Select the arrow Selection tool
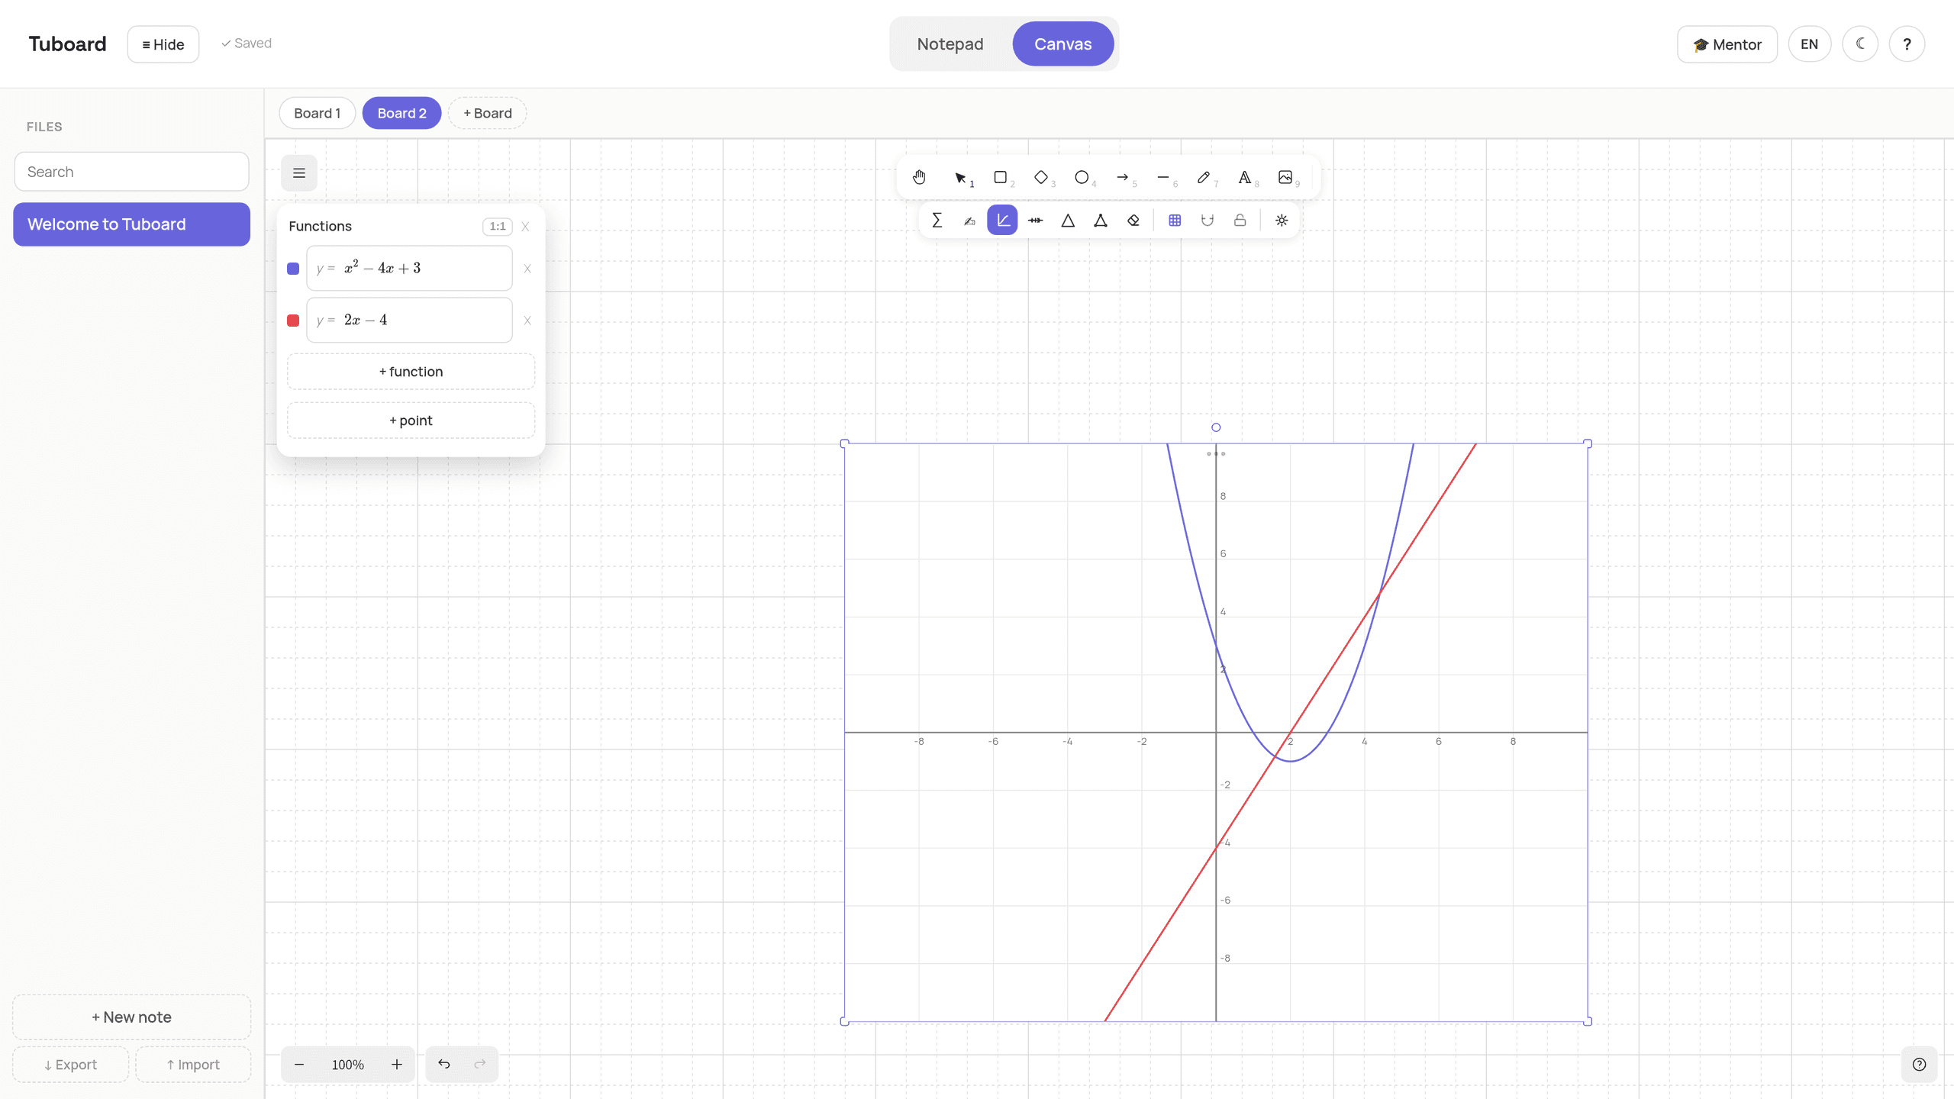 (x=961, y=177)
